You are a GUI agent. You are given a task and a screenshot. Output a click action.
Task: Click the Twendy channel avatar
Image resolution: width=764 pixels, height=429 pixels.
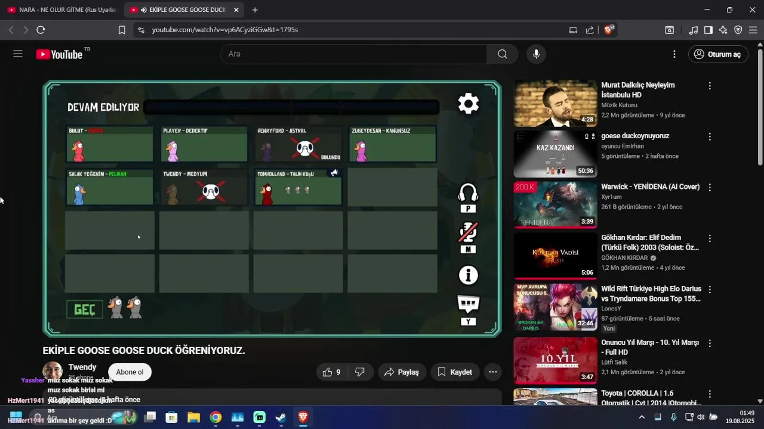coord(53,371)
